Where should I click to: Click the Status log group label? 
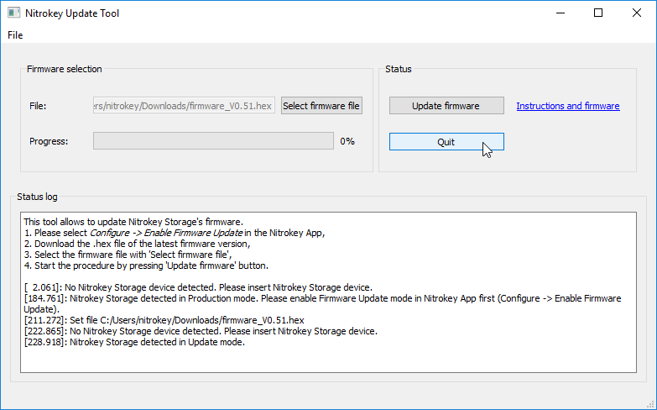(37, 197)
